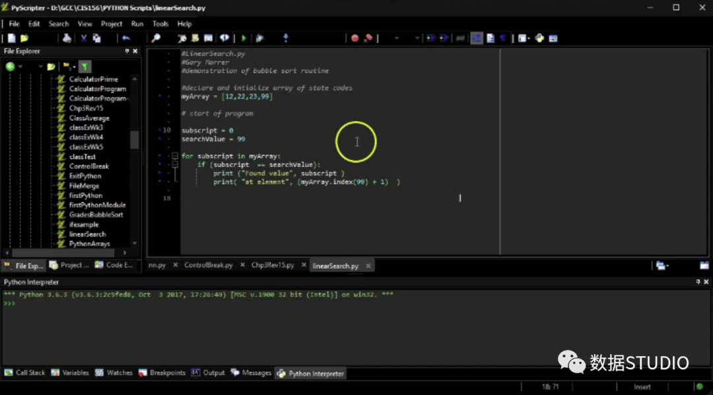
Task: Open the File menu
Action: tap(14, 24)
